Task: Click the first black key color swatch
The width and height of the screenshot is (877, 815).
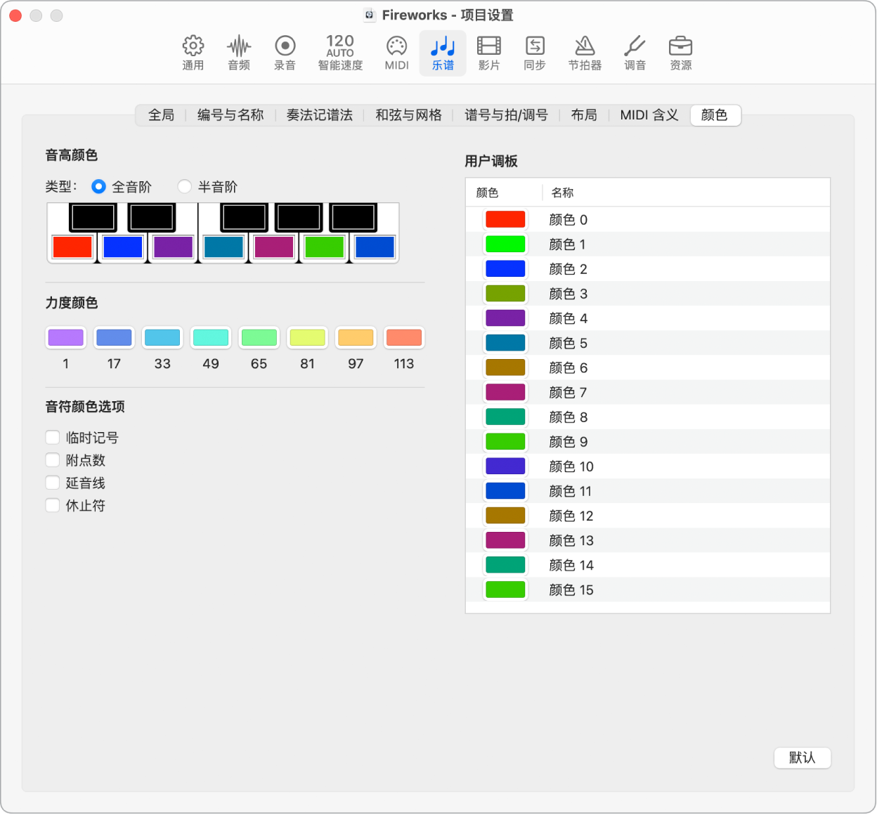Action: [93, 217]
